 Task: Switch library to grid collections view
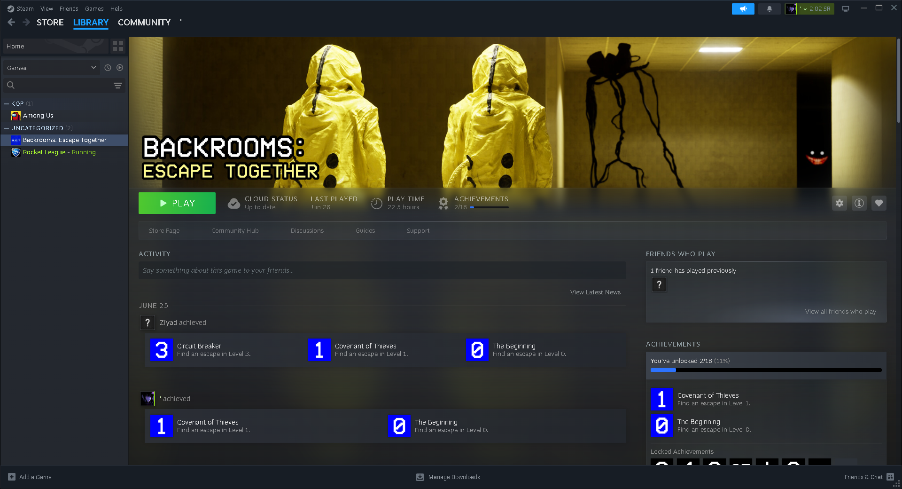[118, 46]
